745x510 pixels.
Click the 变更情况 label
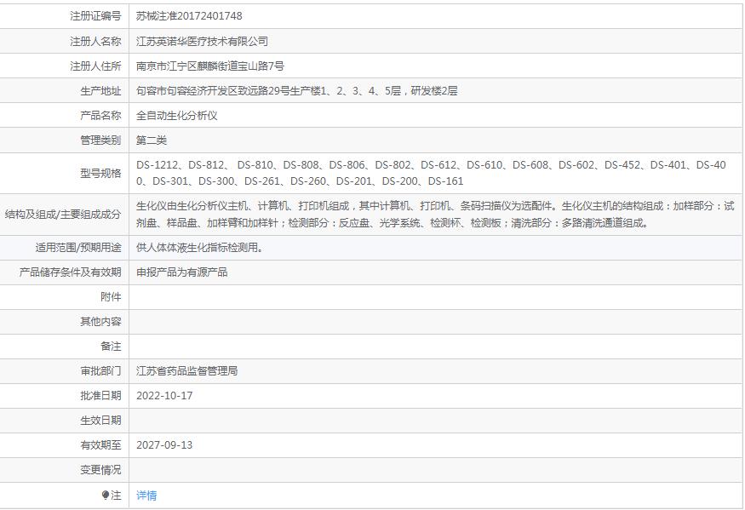point(100,470)
